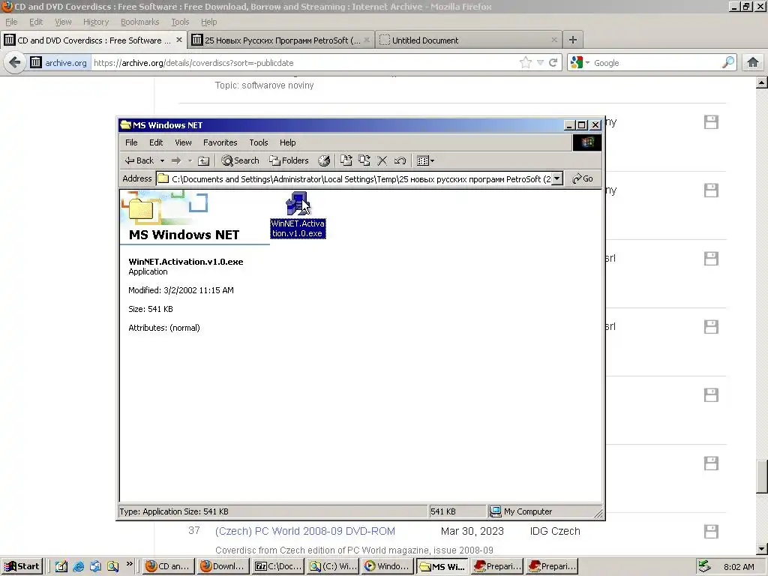
Task: Launch Internet Explorer from Quick Launch
Action: pos(78,566)
